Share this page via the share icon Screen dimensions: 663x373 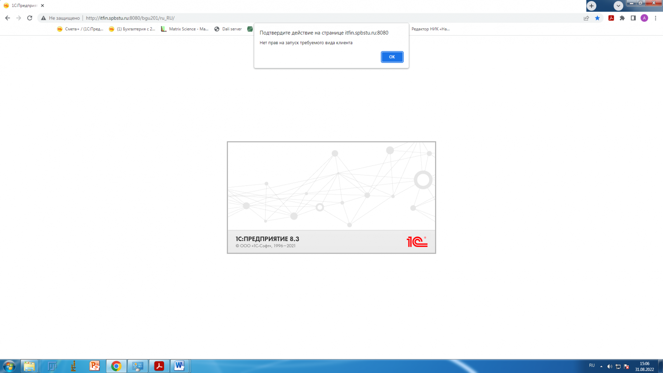point(586,18)
